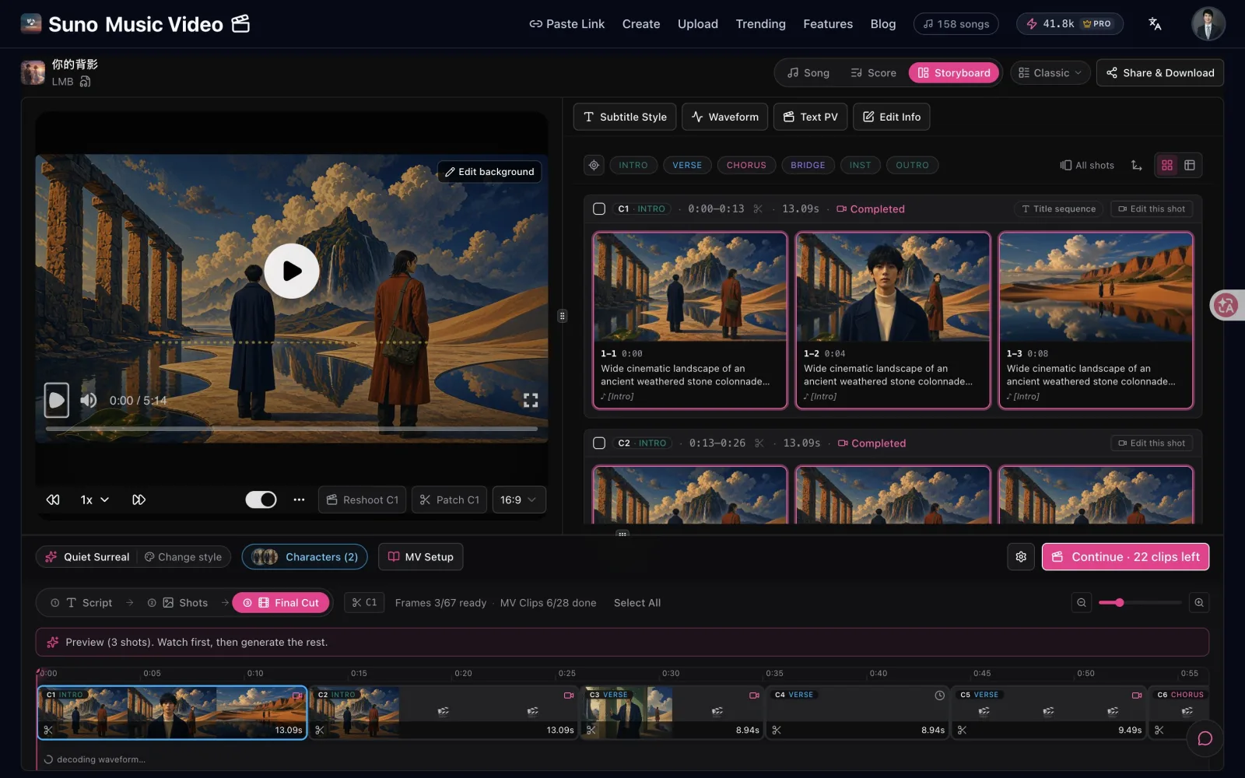The height and width of the screenshot is (778, 1245).
Task: Zoom in the timeline
Action: click(x=1199, y=602)
